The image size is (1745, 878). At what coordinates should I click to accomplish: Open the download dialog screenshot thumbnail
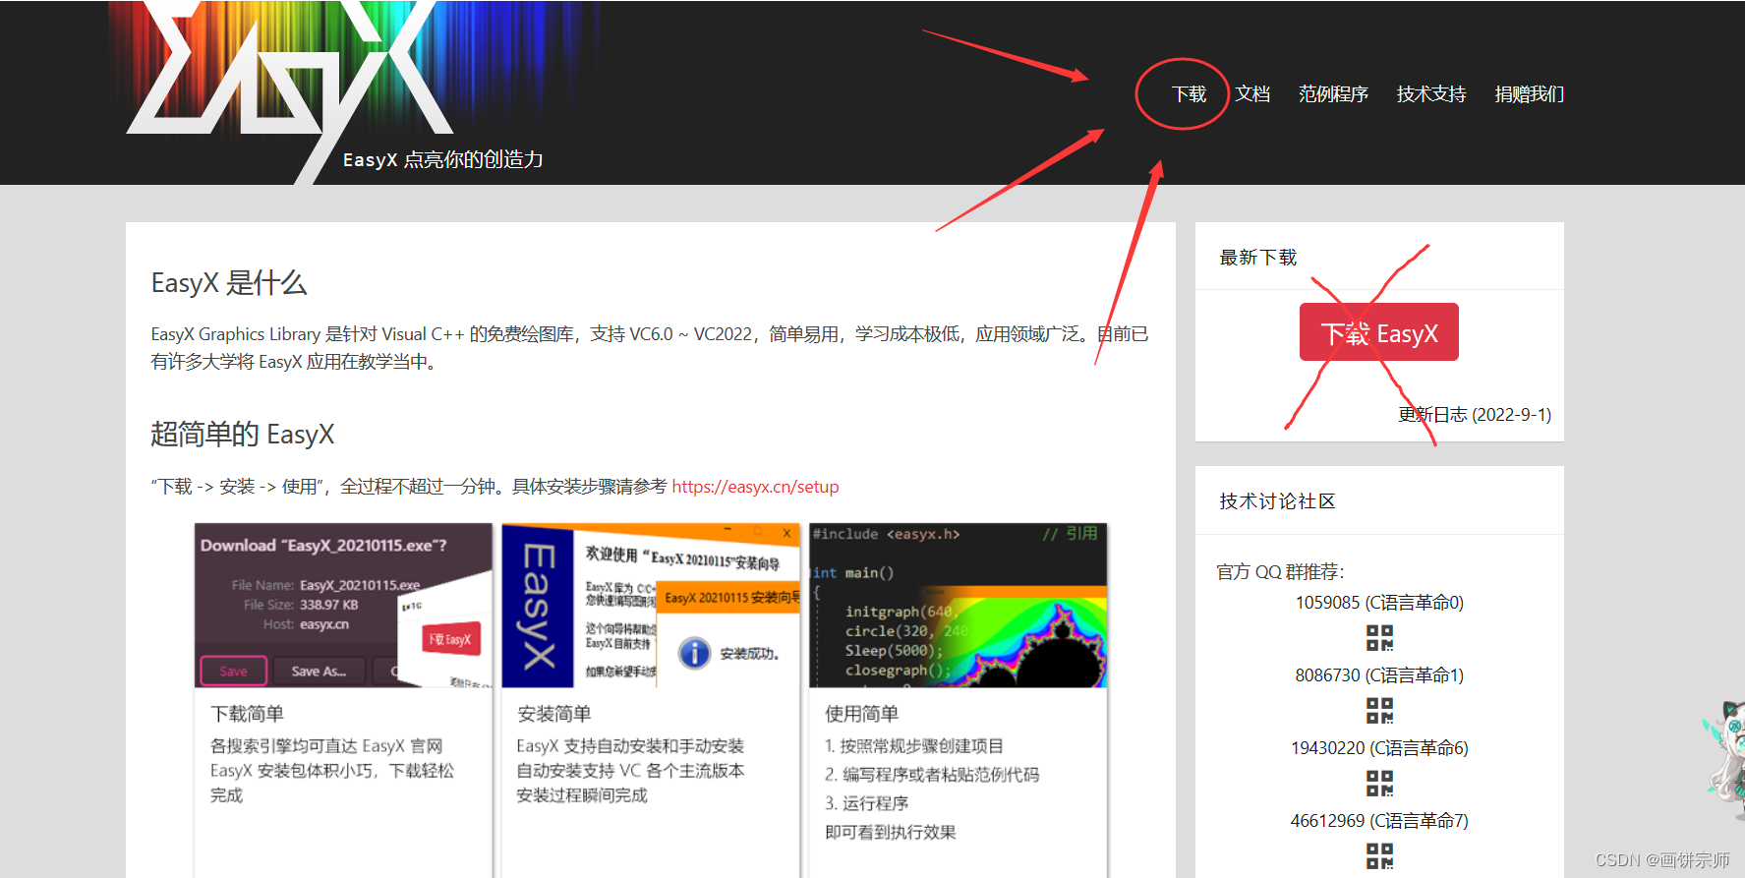pyautogui.click(x=343, y=605)
